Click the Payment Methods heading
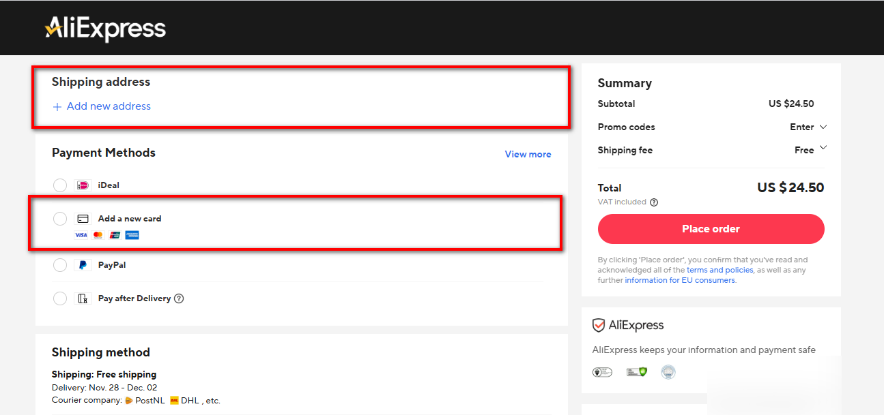 [104, 153]
